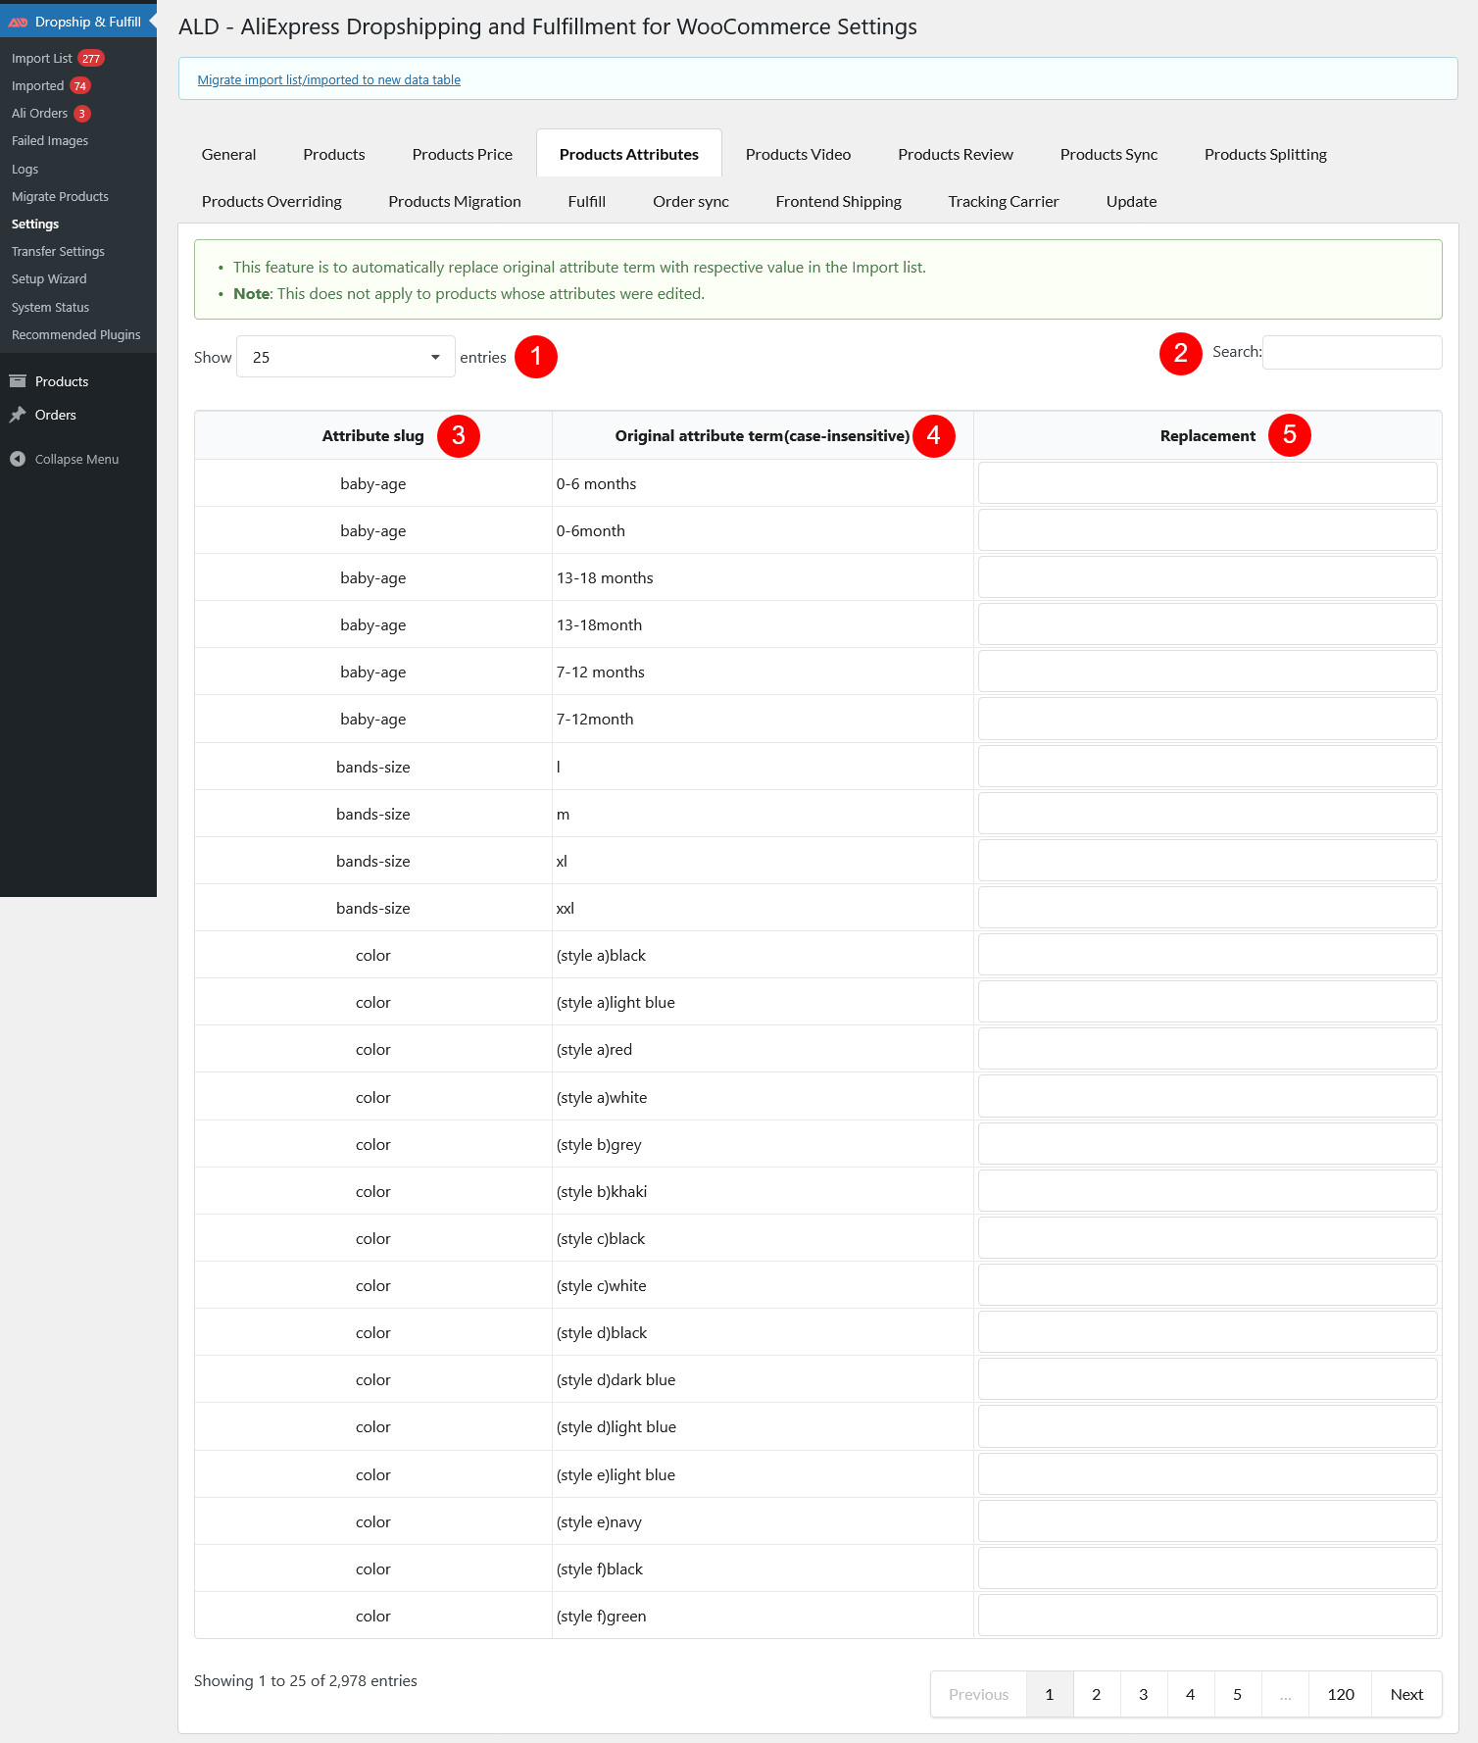
Task: Click the Migrate import list link
Action: [x=328, y=80]
